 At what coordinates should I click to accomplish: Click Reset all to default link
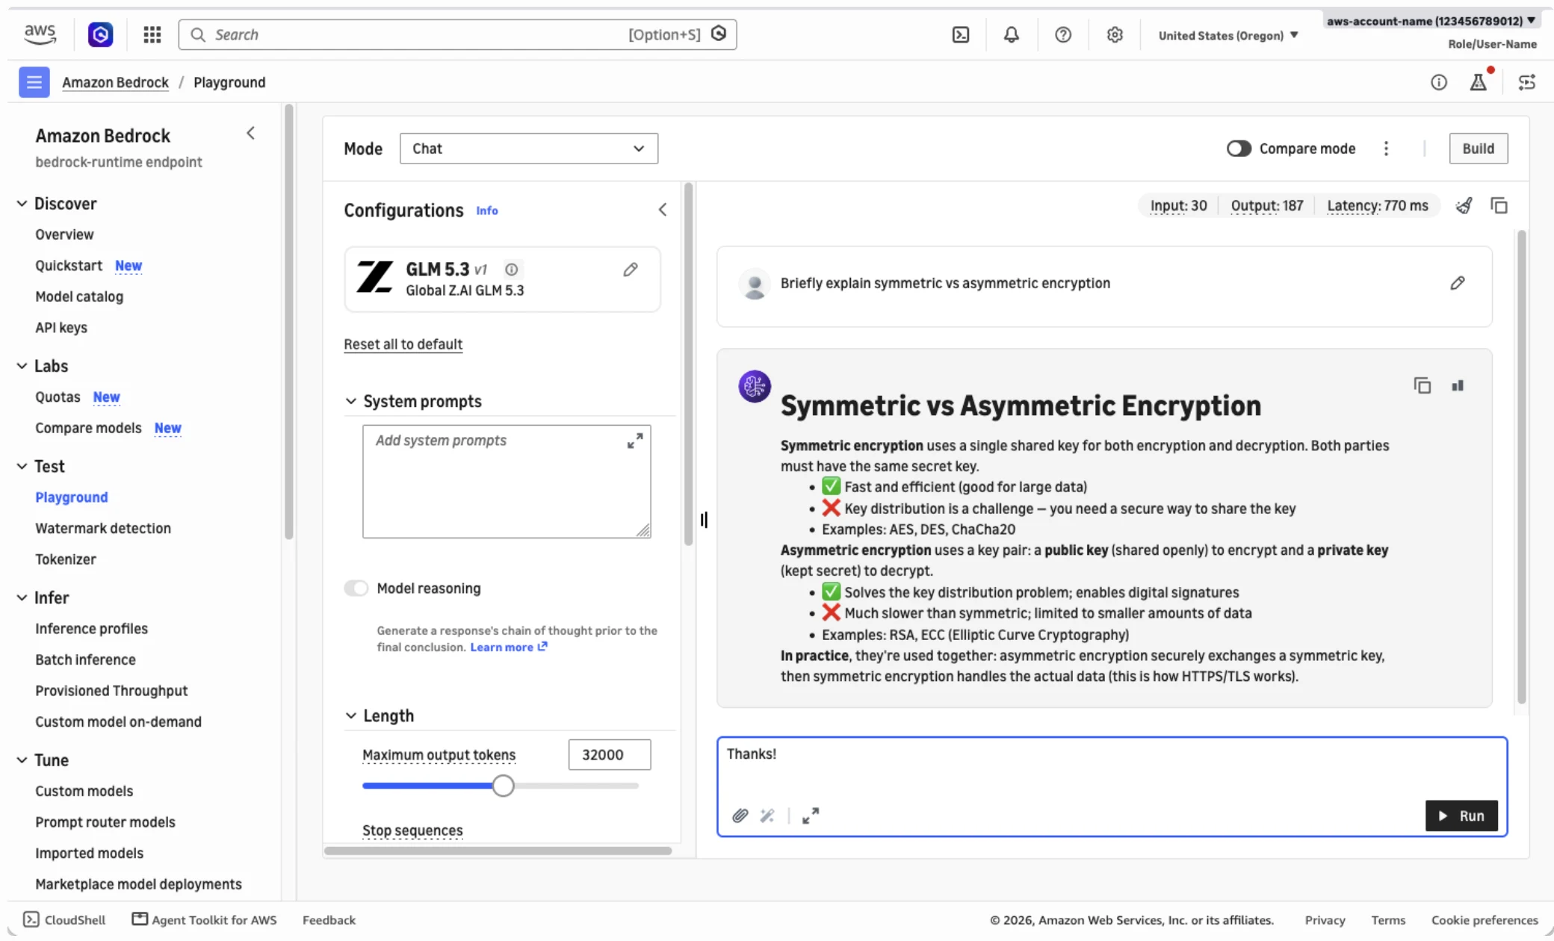click(x=403, y=344)
